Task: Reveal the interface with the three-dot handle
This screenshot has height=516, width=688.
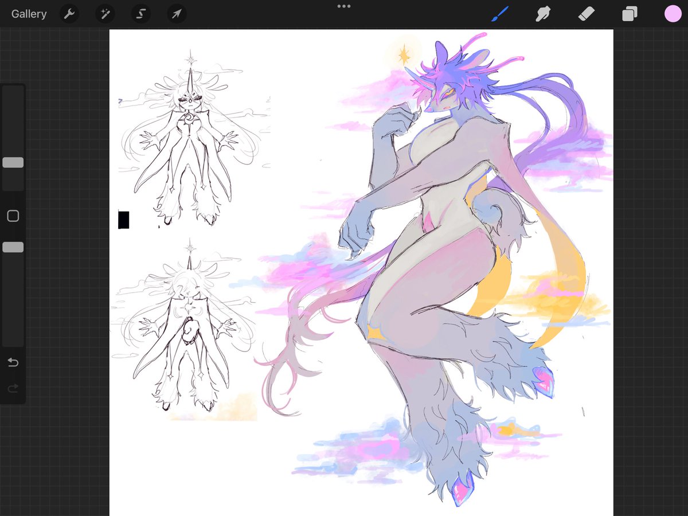Action: click(343, 6)
